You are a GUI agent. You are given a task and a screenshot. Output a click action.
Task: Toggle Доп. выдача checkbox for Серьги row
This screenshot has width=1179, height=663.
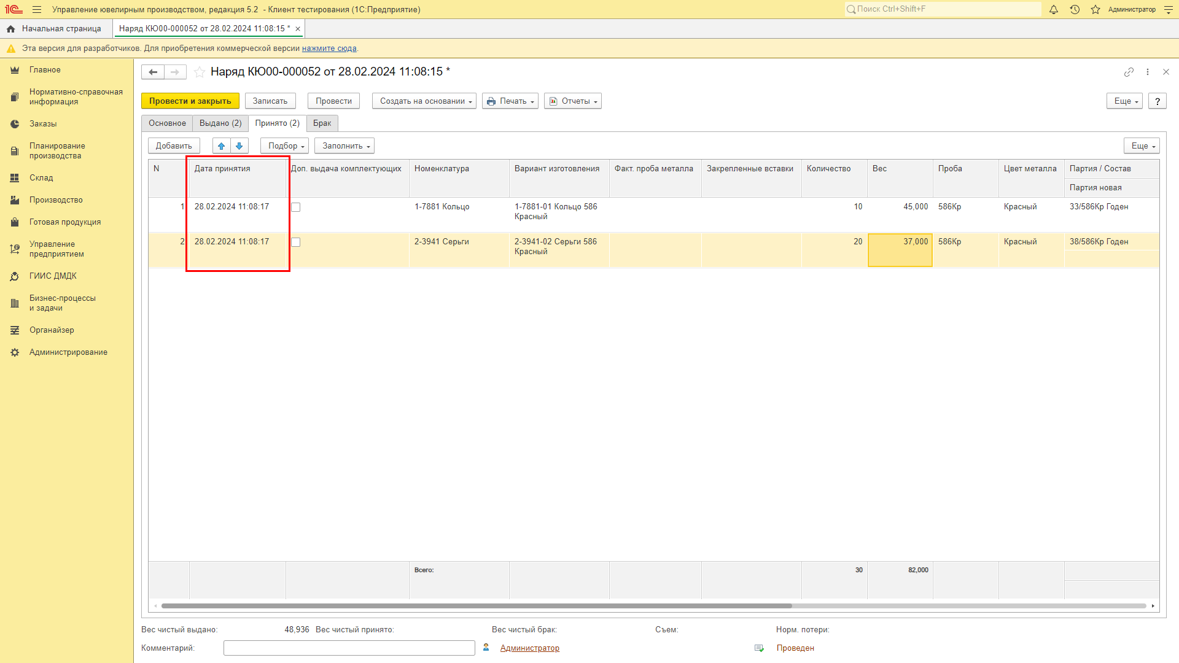[x=296, y=242]
